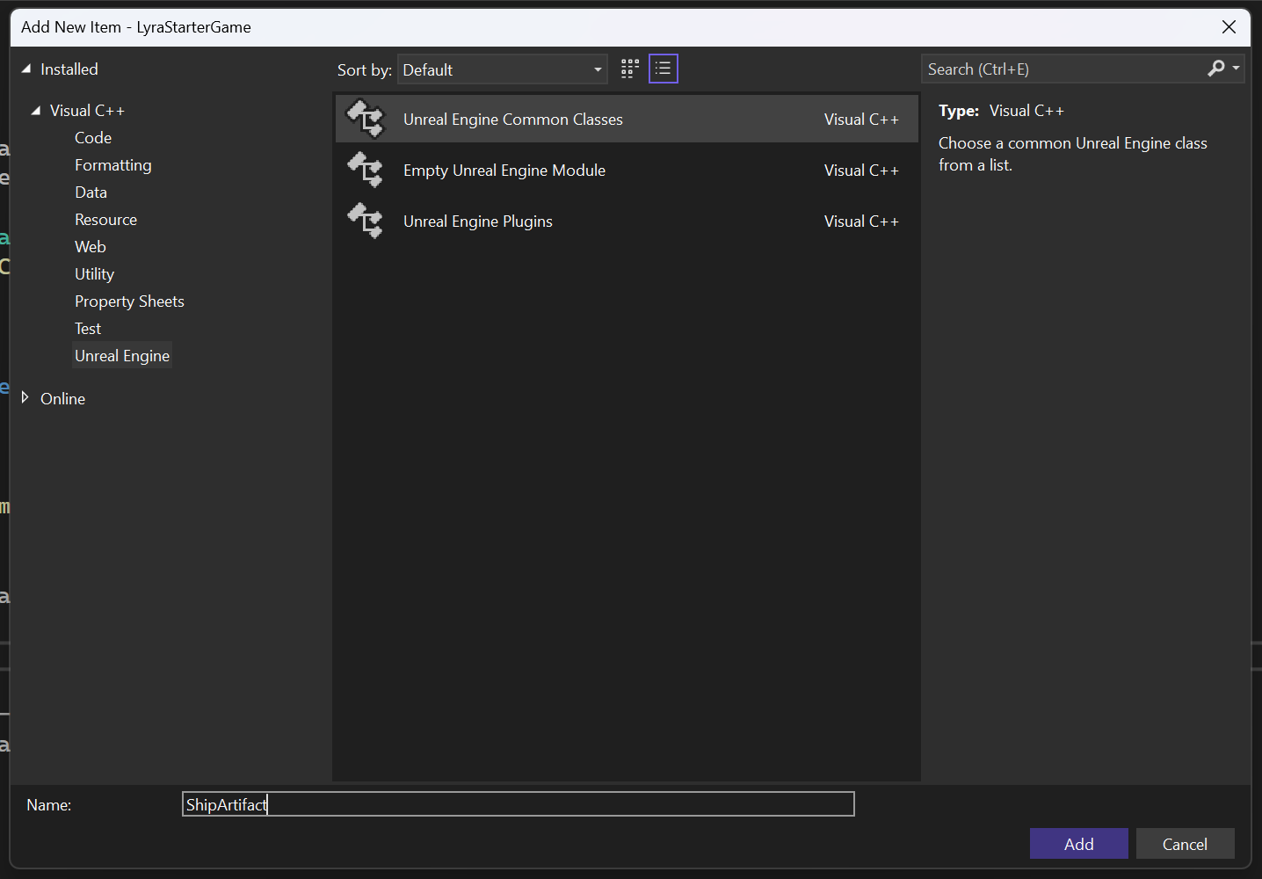1262x879 pixels.
Task: Choose Unreal Engine Plugins template name
Action: [x=478, y=222]
